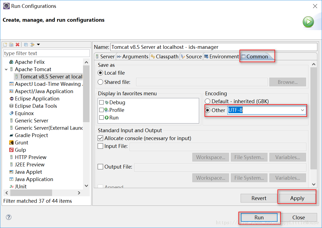Select the Shared file radio button
The width and height of the screenshot is (322, 228).
pyautogui.click(x=100, y=82)
